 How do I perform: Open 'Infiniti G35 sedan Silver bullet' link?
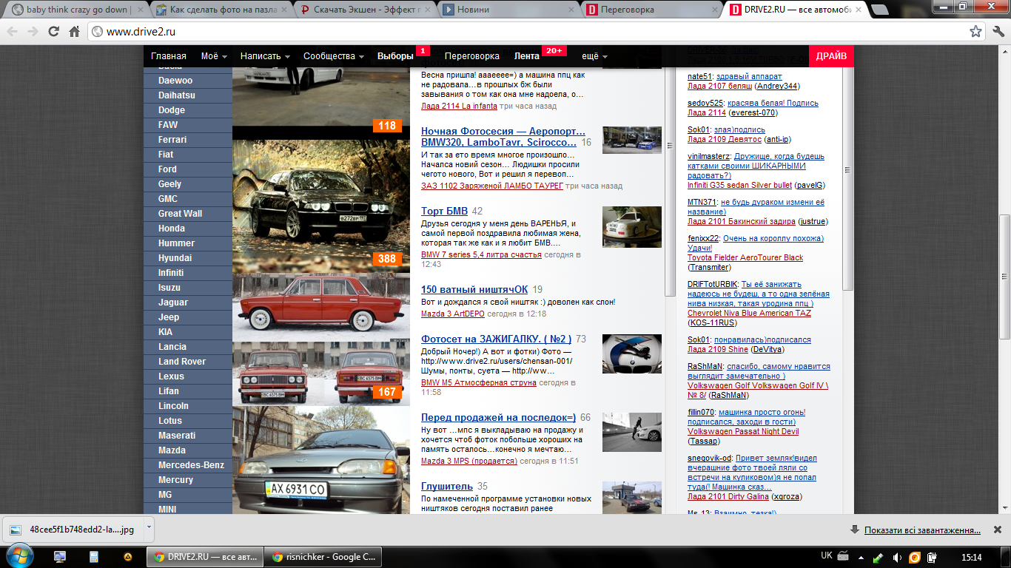tap(739, 185)
